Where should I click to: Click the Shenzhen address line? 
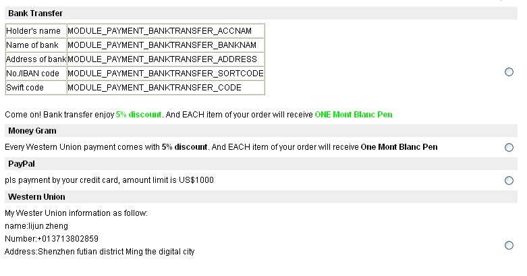pyautogui.click(x=99, y=251)
